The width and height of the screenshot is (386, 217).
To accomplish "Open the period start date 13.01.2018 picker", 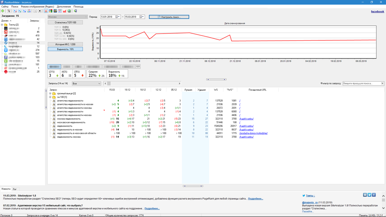I will [118, 17].
